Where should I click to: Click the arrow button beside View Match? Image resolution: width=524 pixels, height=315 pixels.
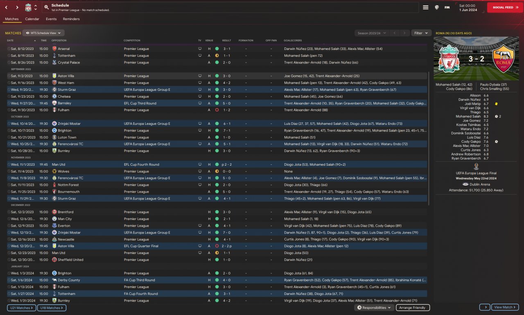tap(485, 307)
